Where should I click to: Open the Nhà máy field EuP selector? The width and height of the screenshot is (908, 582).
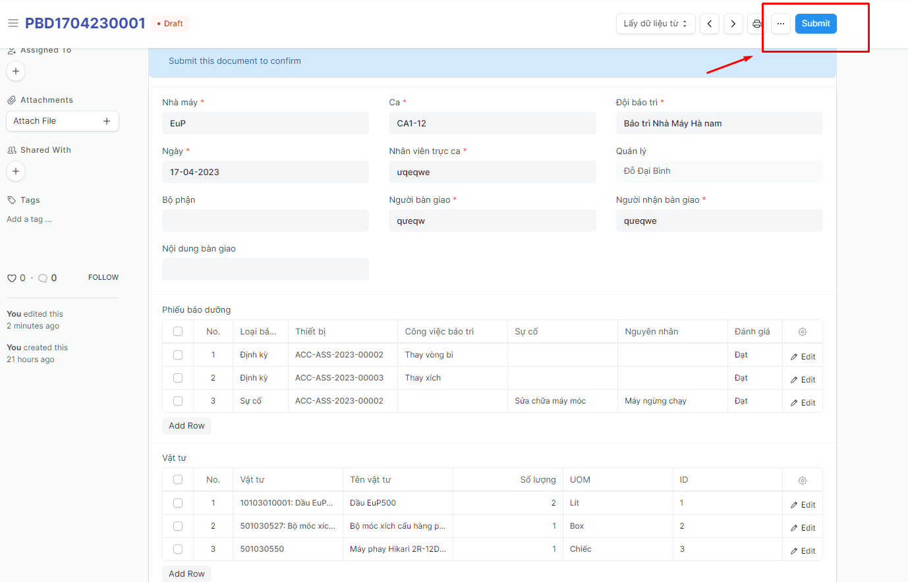(x=265, y=123)
